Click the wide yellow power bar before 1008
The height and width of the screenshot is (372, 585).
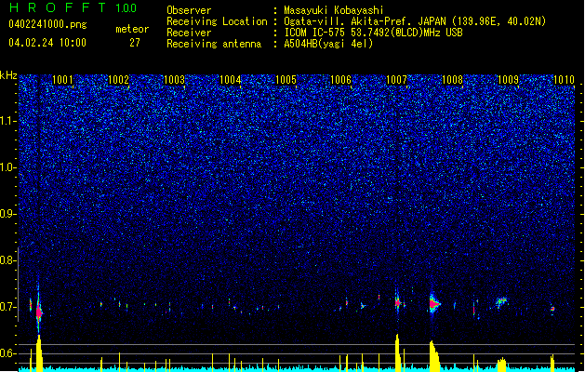click(434, 356)
